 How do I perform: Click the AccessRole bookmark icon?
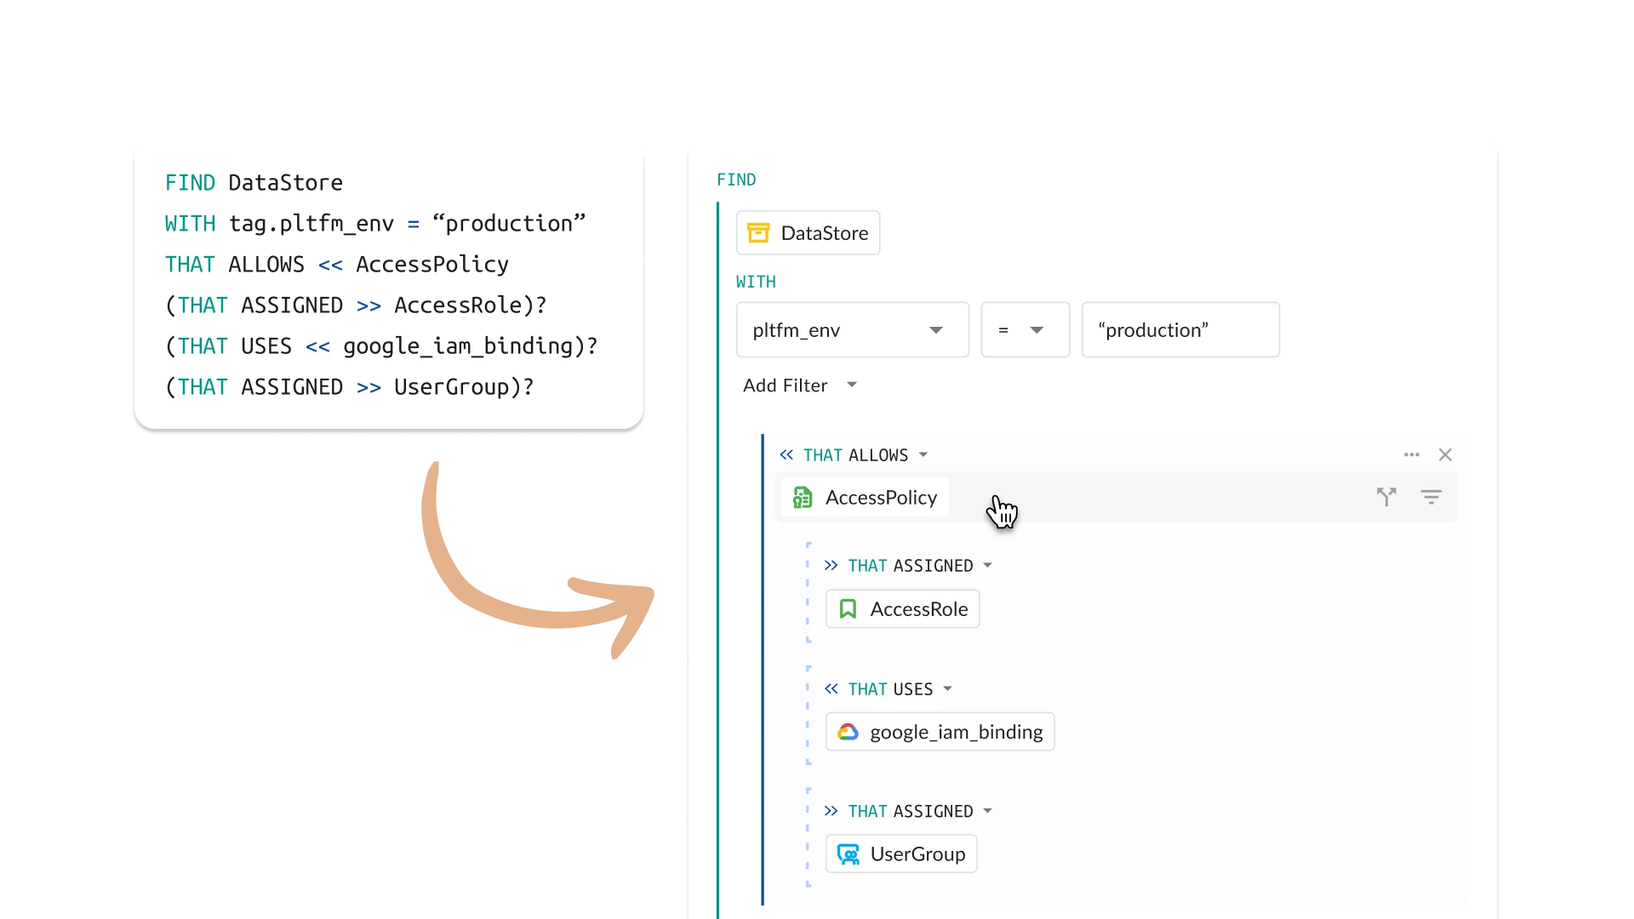tap(848, 609)
